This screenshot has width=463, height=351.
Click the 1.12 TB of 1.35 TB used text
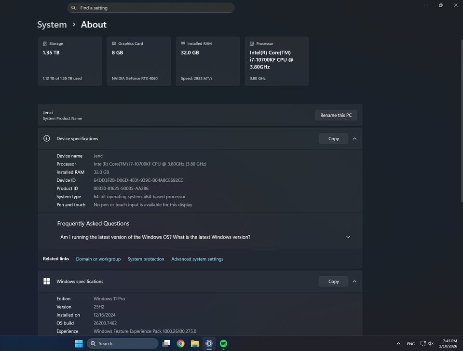point(62,78)
